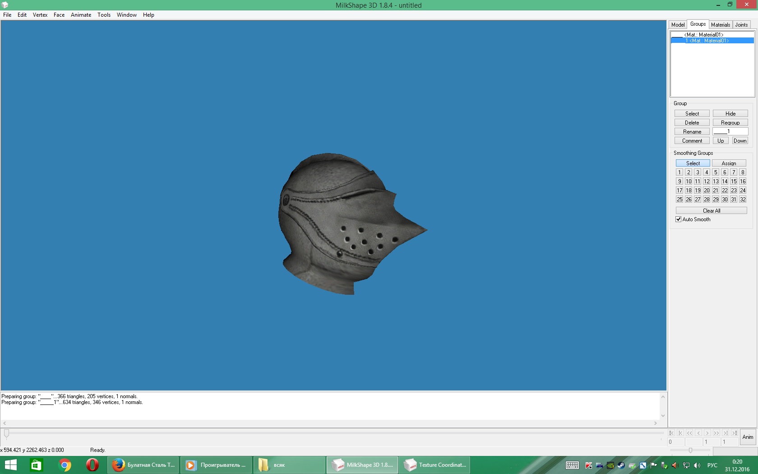Click the fast-forward (>>) animation button
The image size is (758, 474).
pyautogui.click(x=716, y=433)
